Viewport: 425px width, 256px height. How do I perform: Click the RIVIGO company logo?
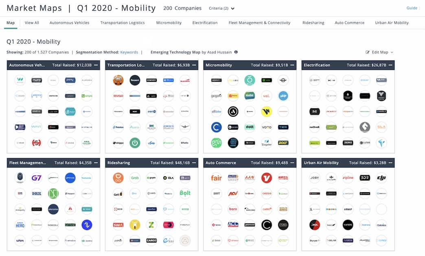point(118,96)
